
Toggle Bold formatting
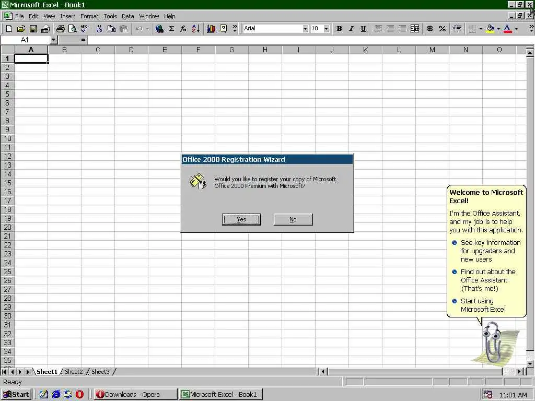point(339,29)
